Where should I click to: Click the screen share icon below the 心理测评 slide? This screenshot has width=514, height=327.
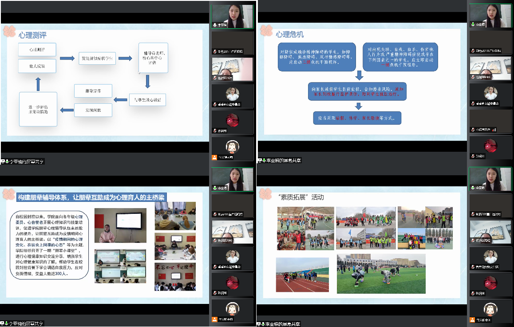coord(3,161)
